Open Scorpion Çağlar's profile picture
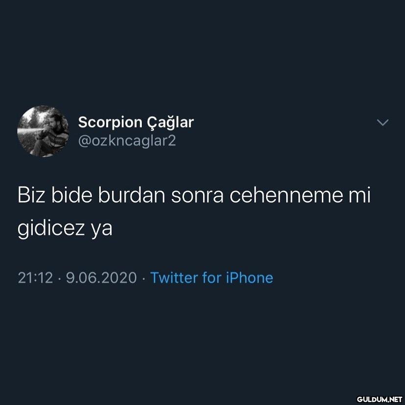The image size is (405, 405). [43, 131]
